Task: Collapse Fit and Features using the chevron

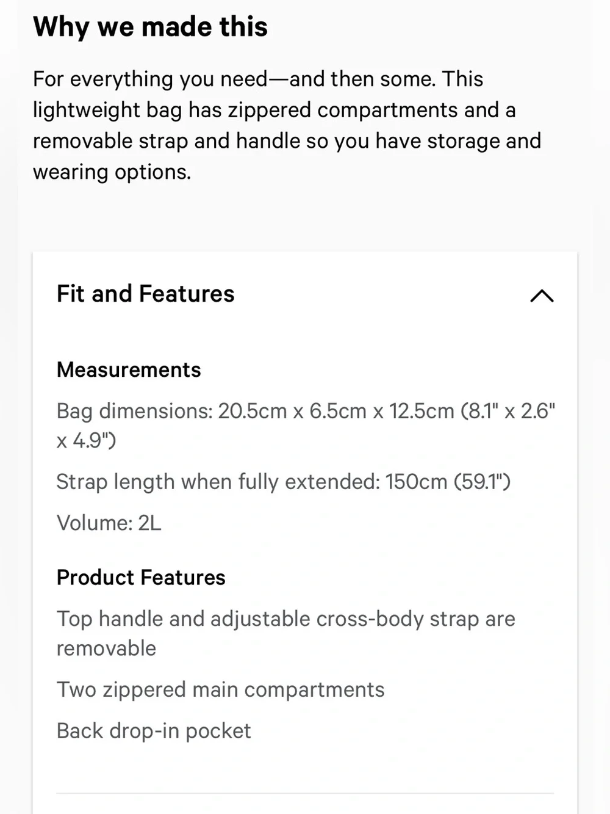Action: (x=542, y=296)
